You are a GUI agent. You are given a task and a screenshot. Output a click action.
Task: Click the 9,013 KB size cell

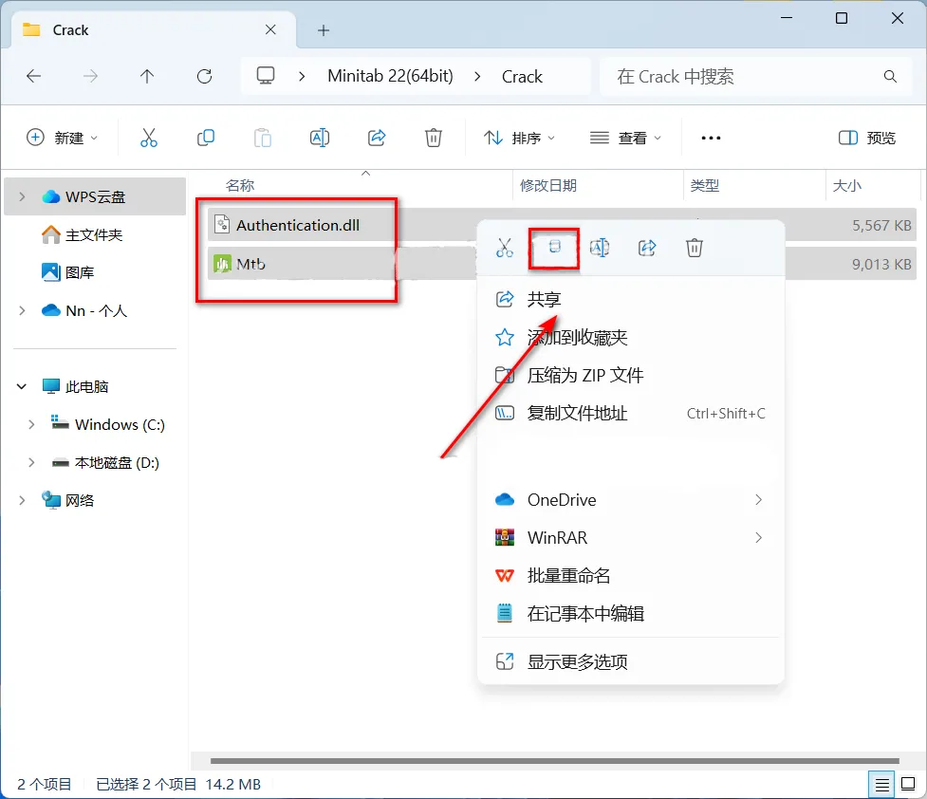click(881, 264)
